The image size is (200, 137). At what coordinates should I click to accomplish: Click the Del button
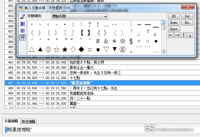coord(187,16)
